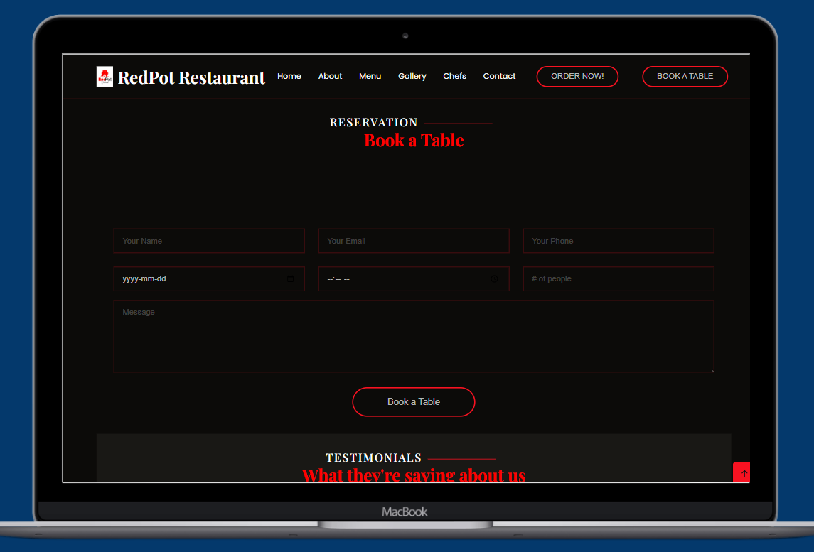Screen dimensions: 814x552
Task: Click inside the Message text area
Action: pos(413,336)
